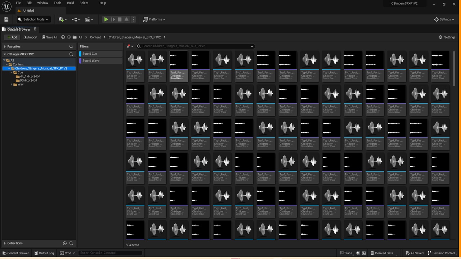The image size is (461, 259).
Task: Click the folder icon before All breadcrumb
Action: click(75, 37)
